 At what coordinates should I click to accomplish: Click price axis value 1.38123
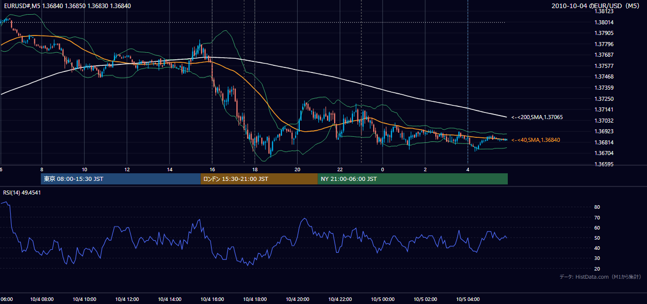tap(603, 11)
